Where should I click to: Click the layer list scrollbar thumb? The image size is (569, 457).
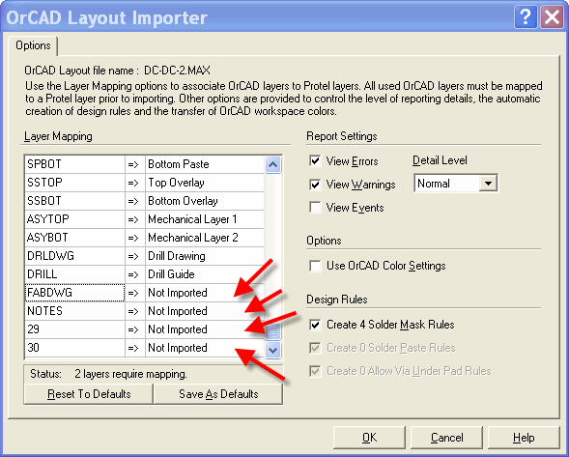pyautogui.click(x=272, y=331)
